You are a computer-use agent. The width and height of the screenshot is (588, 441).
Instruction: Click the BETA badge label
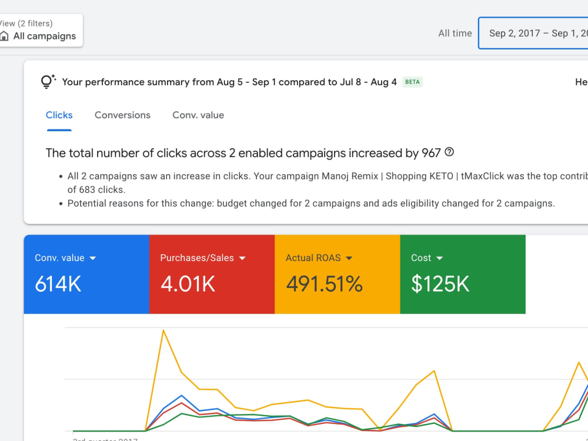[x=413, y=82]
